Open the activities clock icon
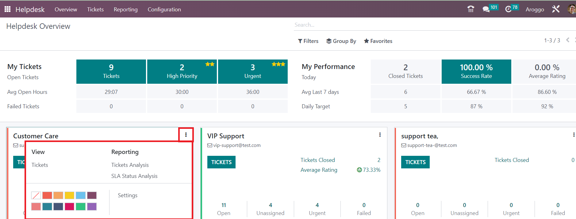 pyautogui.click(x=509, y=9)
